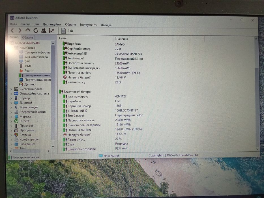Click the Локальний status bar entry
Viewport: 264px width, 198px height.
coord(109,156)
